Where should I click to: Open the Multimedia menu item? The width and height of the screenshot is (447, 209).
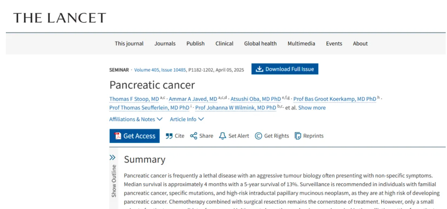[301, 43]
